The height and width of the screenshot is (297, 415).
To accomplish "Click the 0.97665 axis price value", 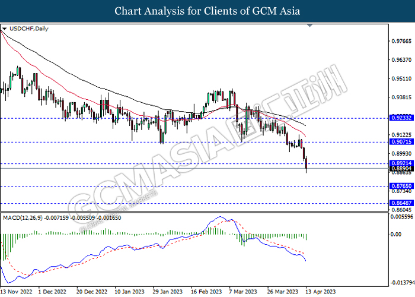I will point(401,41).
